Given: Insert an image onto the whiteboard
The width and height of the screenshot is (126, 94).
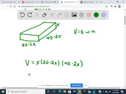Looking at the screenshot, I should (x=74, y=15).
